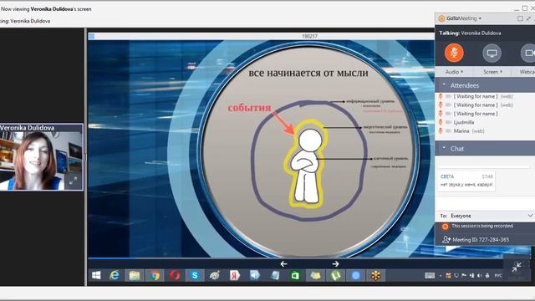Select attendee Marina in the list

point(461,131)
